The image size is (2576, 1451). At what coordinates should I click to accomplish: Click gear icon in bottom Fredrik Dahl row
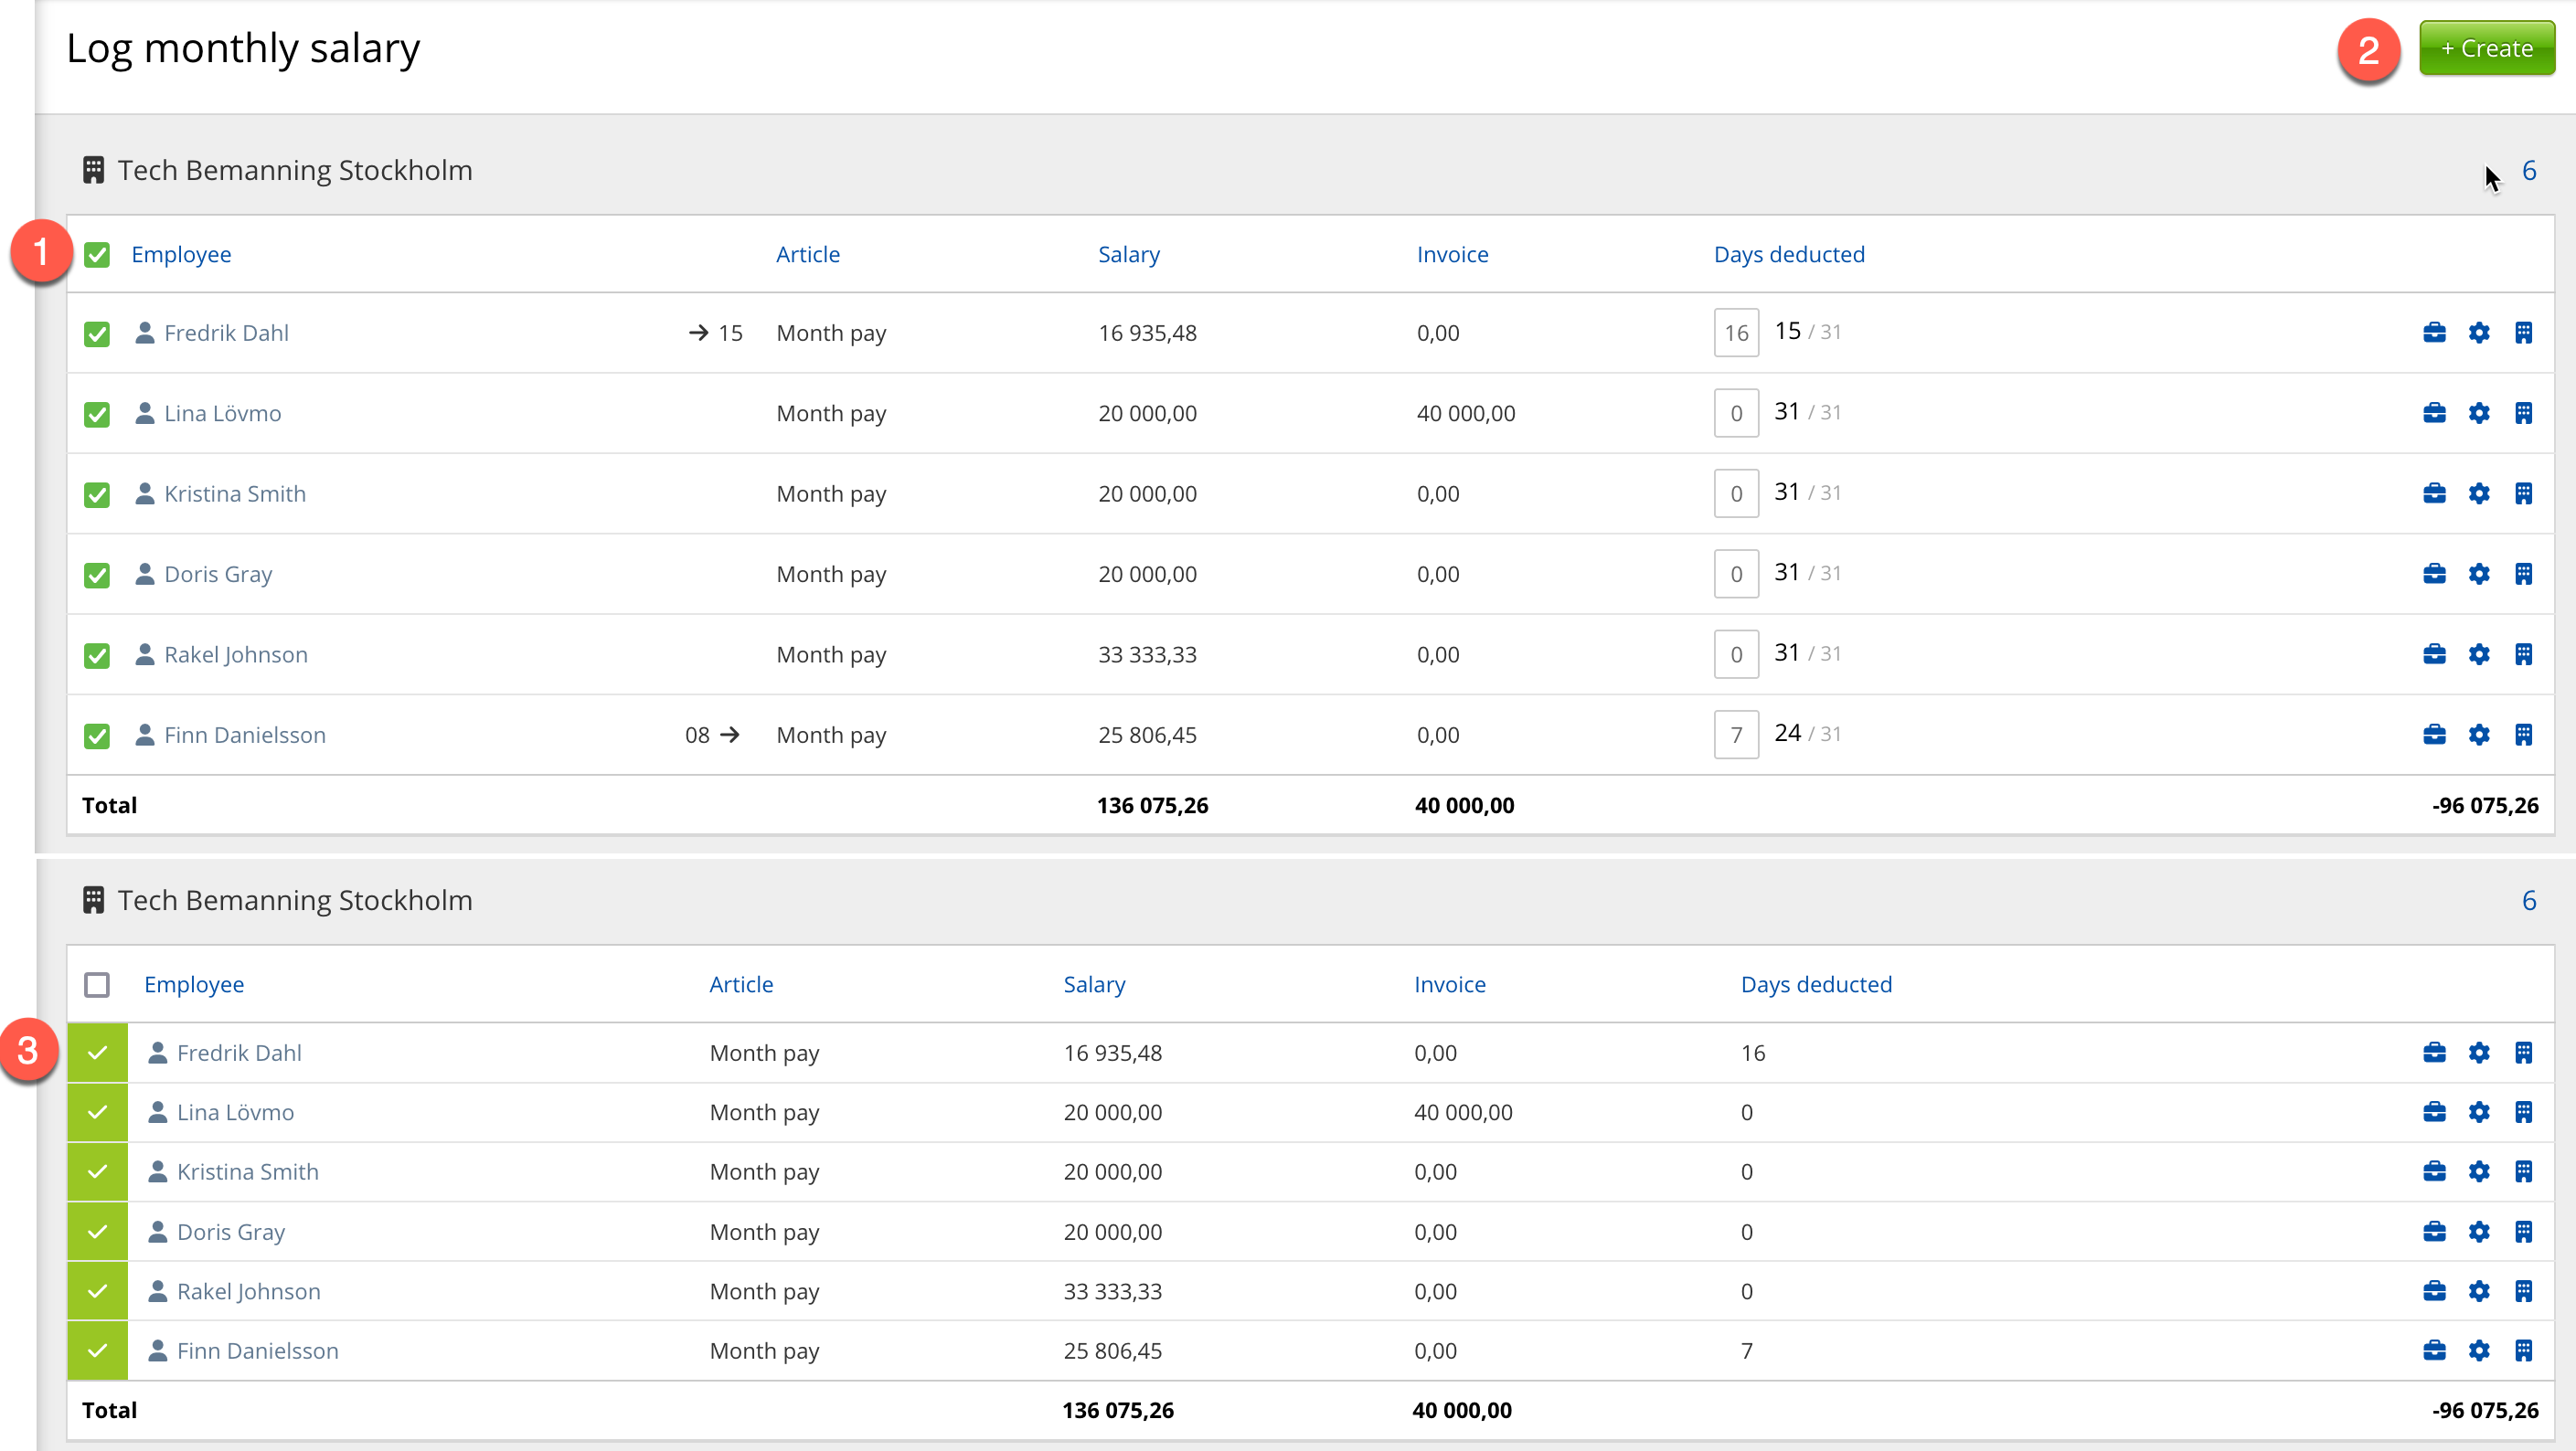2479,1053
